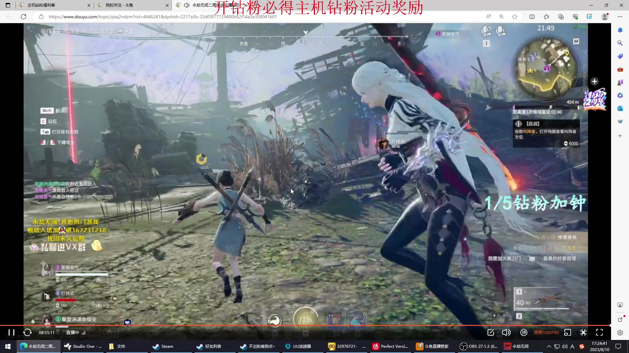Switch to 主机钻粉福利季 browser tab
This screenshot has width=629, height=353.
(54, 5)
